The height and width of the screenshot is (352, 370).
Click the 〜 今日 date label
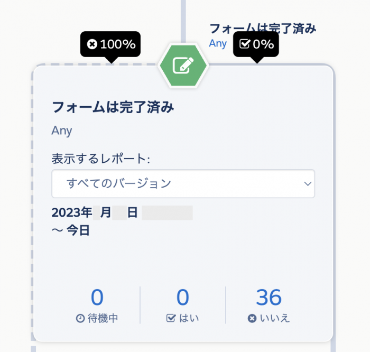[70, 230]
